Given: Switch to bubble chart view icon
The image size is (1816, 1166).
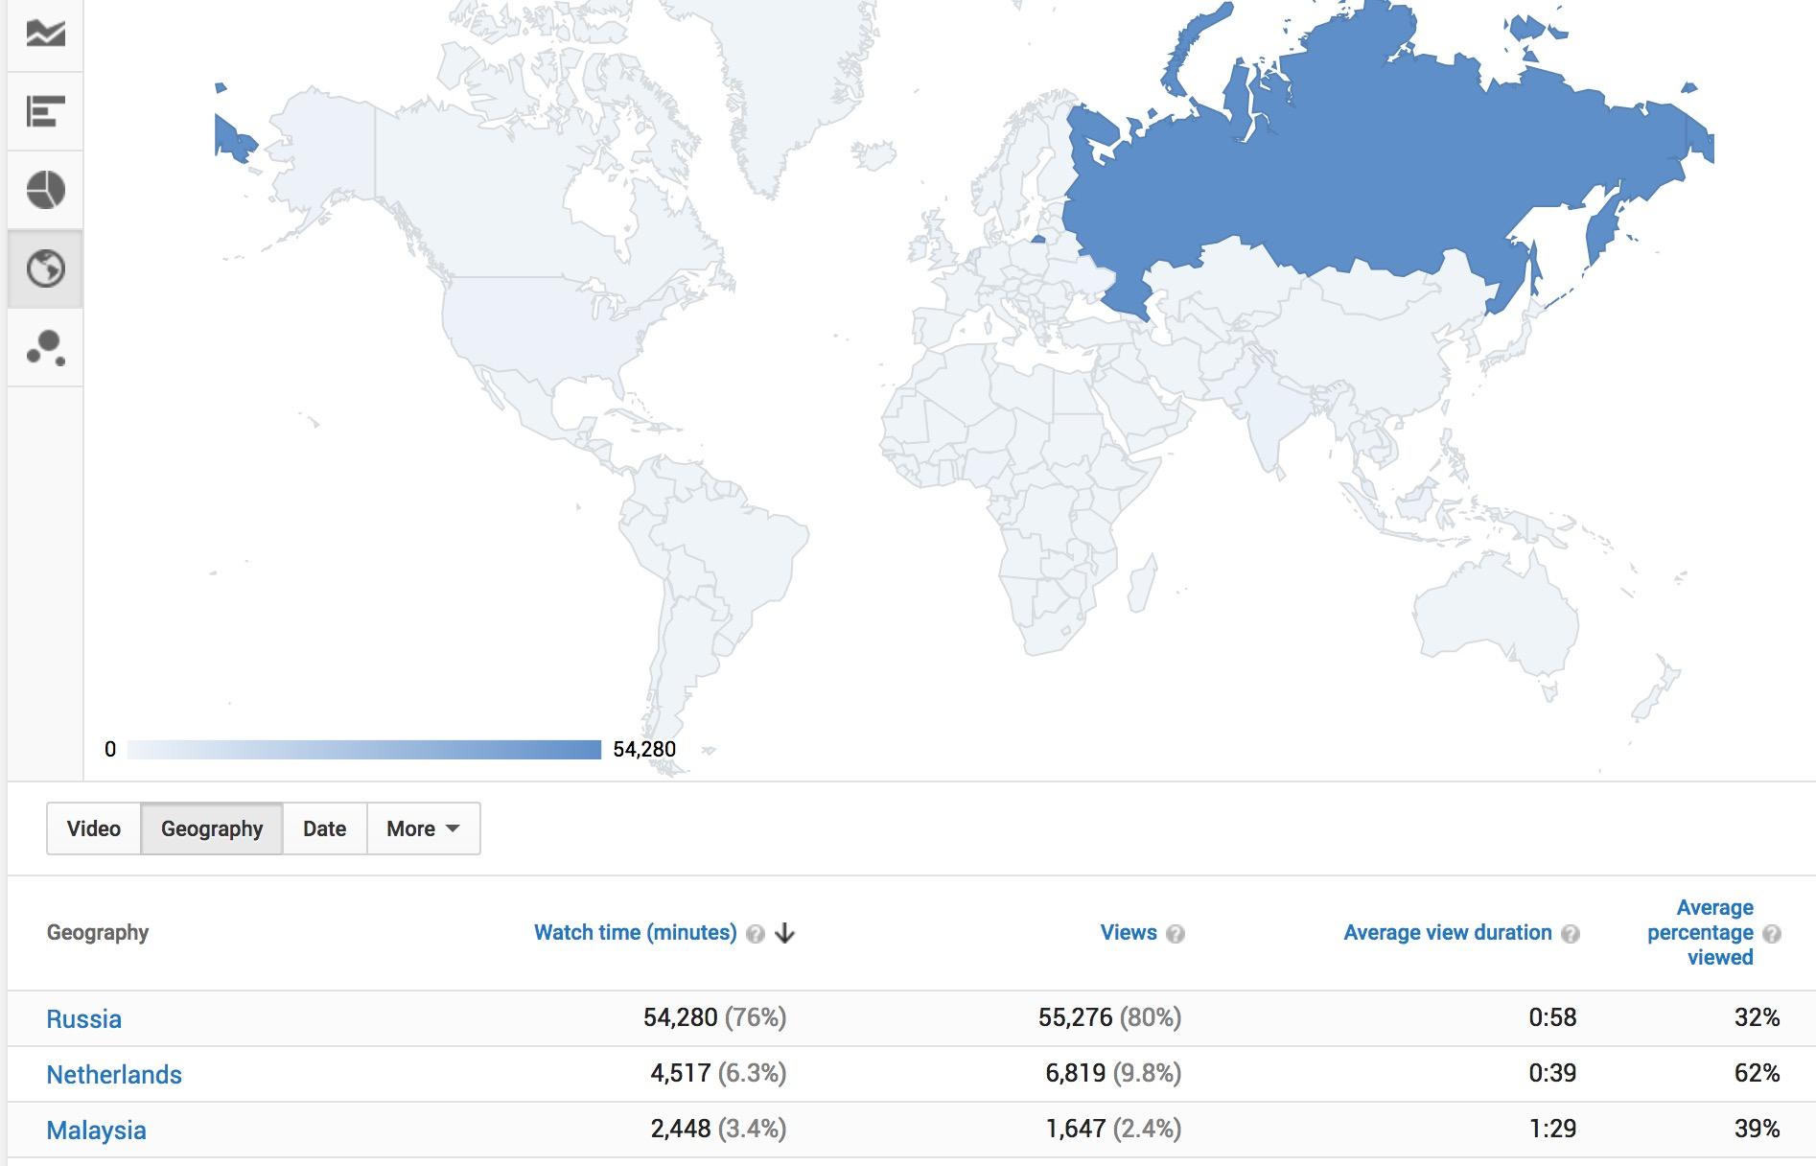Looking at the screenshot, I should (45, 347).
